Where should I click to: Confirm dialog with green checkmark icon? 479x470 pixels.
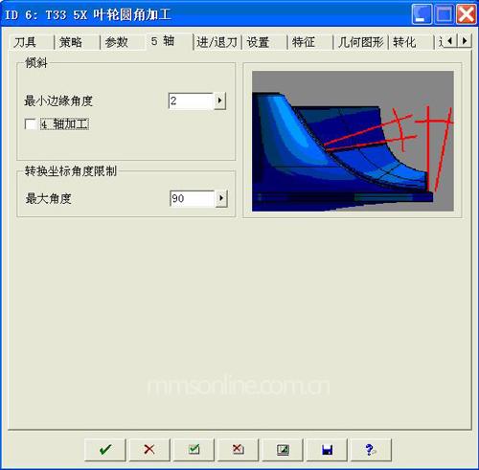point(105,450)
